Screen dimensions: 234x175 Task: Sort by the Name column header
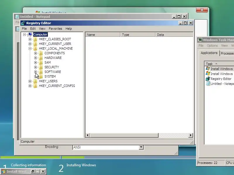[103, 35]
